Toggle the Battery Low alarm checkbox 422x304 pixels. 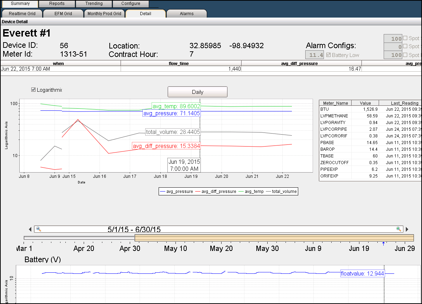pyautogui.click(x=328, y=55)
